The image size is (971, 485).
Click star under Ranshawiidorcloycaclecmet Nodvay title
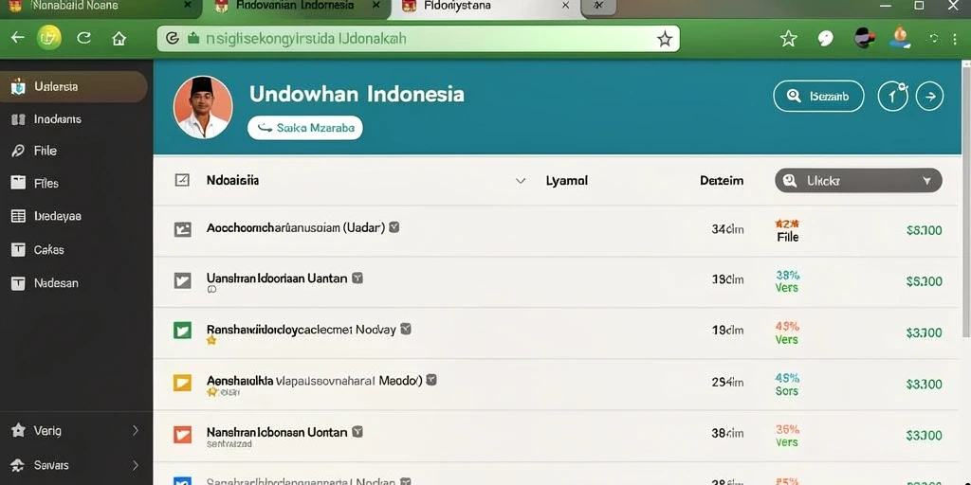click(211, 340)
